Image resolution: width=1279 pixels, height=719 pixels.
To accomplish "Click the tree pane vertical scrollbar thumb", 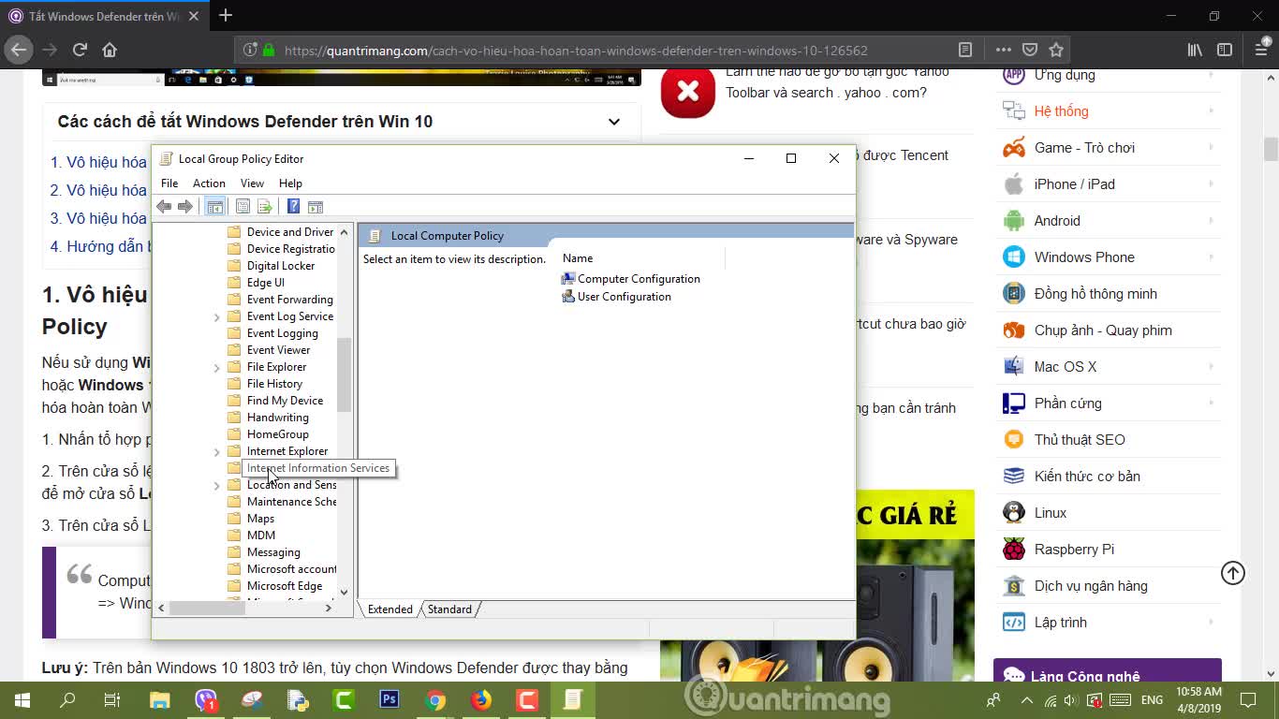I will click(344, 374).
